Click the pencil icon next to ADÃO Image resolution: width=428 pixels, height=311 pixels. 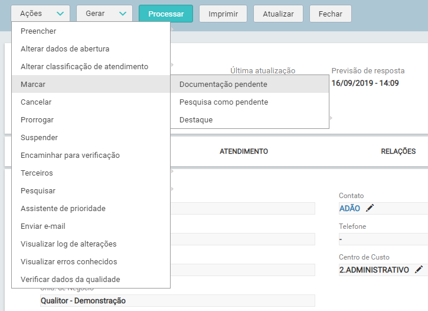[x=370, y=208]
